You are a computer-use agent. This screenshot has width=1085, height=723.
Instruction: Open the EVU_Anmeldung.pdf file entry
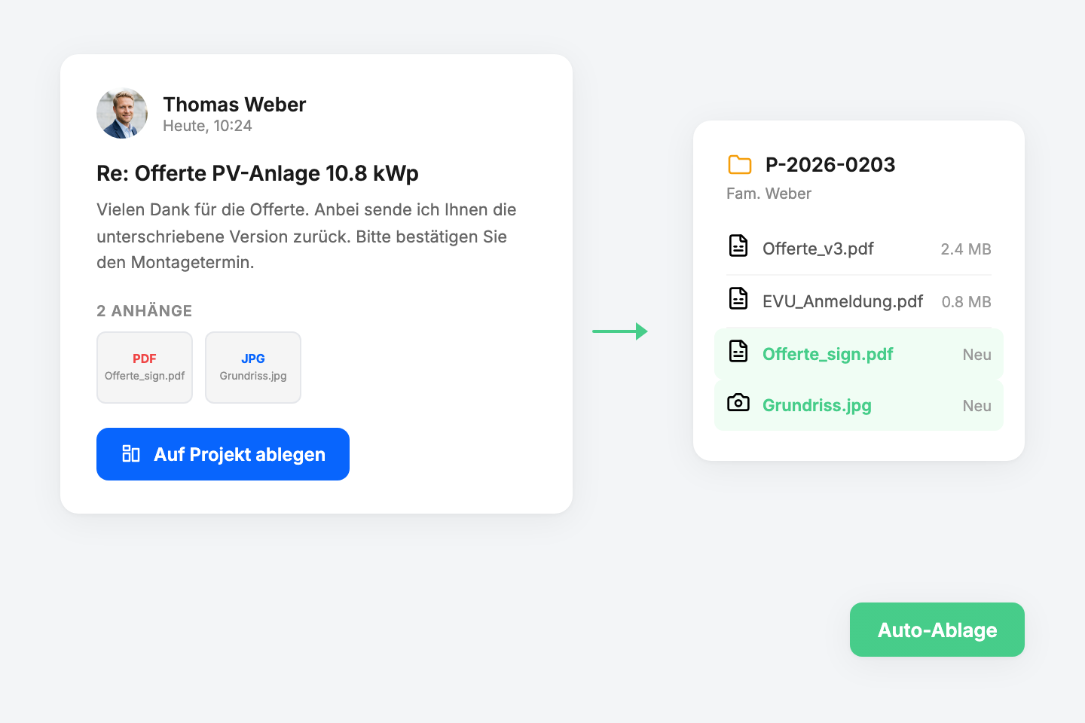(842, 301)
